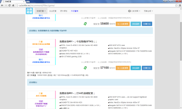
Task: Click the vertical scrollbar thumb
Action: [181, 41]
